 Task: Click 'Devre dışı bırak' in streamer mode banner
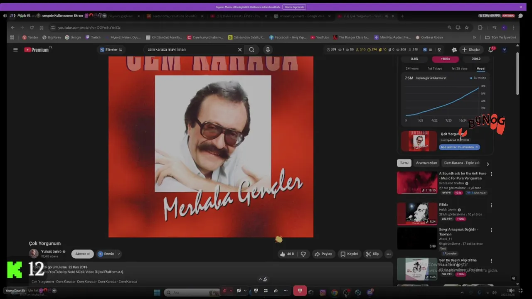click(x=294, y=7)
